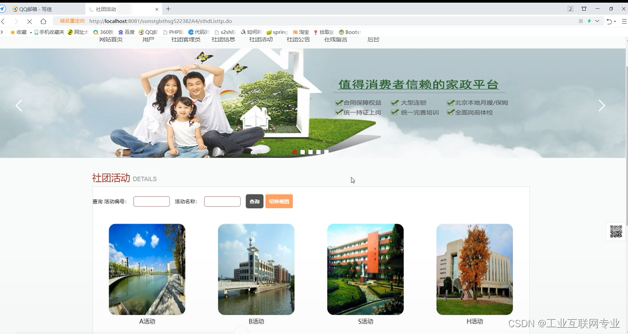This screenshot has height=334, width=628.
Task: Open the 如何 bookmark
Action: pos(251,32)
